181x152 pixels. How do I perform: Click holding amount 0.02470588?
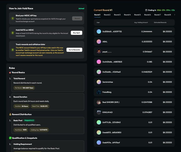click(x=147, y=102)
